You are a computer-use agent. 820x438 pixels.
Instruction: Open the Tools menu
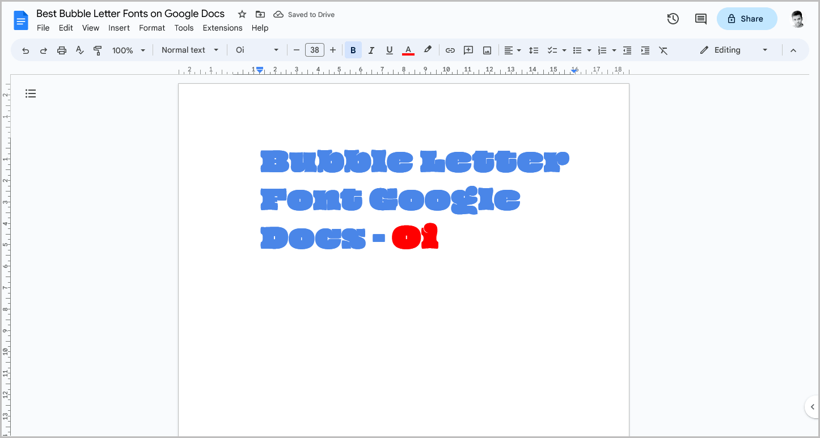click(x=184, y=28)
